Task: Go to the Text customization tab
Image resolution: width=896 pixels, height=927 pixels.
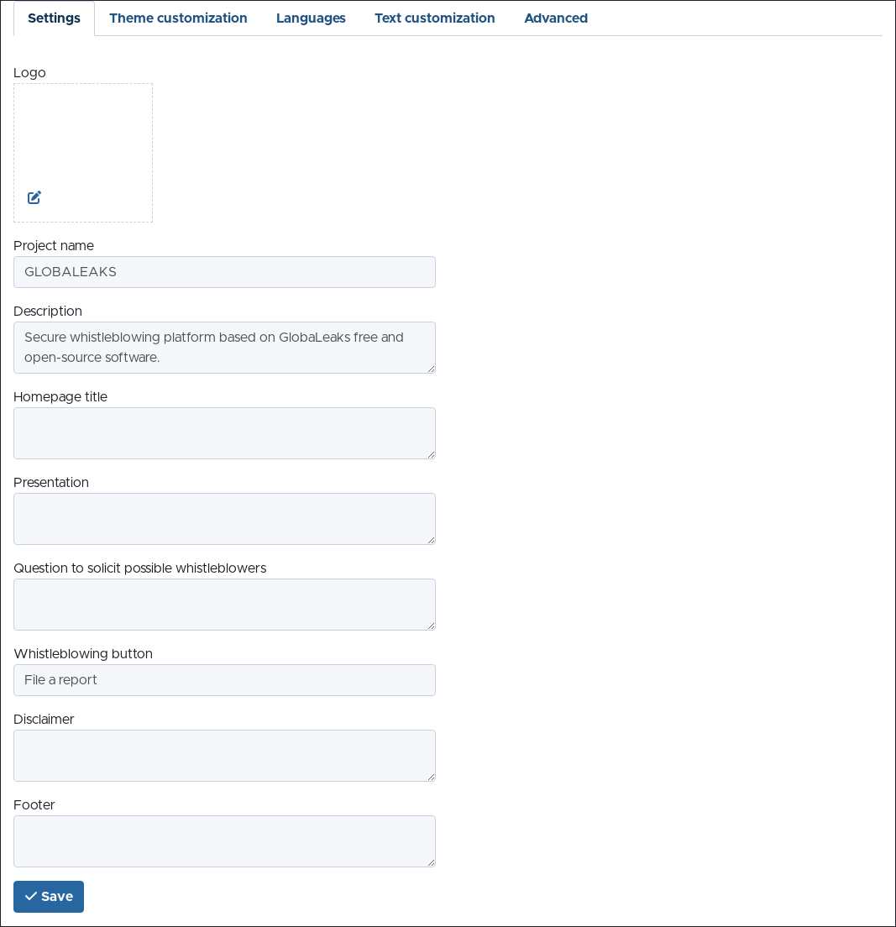Action: 434,18
